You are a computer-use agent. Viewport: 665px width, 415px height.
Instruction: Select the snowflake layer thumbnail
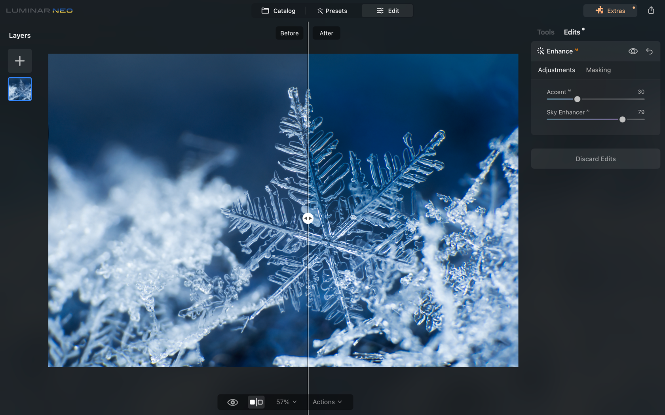coord(19,89)
